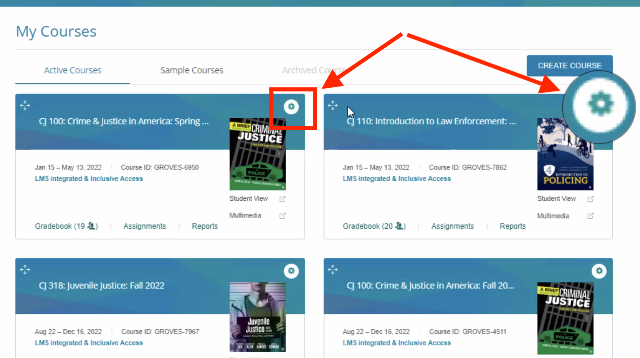
Task: Open Student View external link icon for CJ 110
Action: click(590, 199)
